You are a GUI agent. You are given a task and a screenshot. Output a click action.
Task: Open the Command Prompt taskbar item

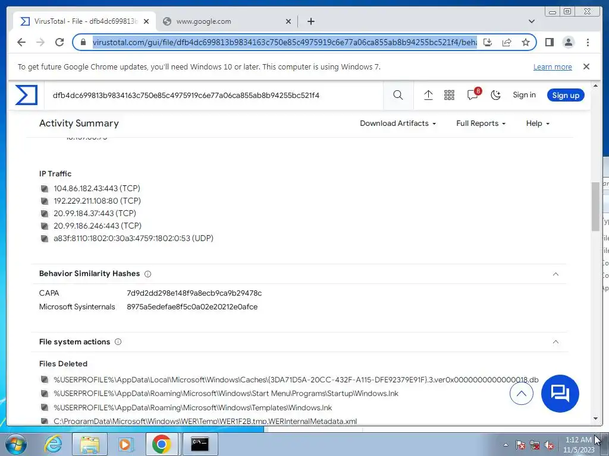(200, 444)
